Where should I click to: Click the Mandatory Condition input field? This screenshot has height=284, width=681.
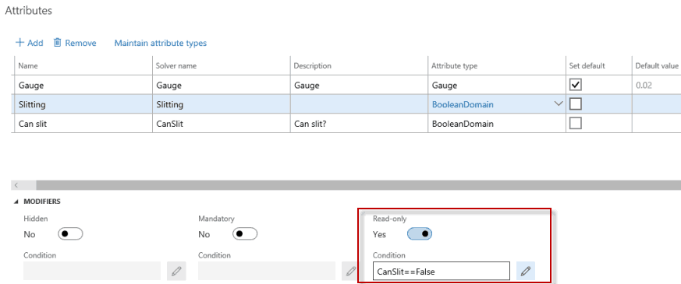coord(267,271)
